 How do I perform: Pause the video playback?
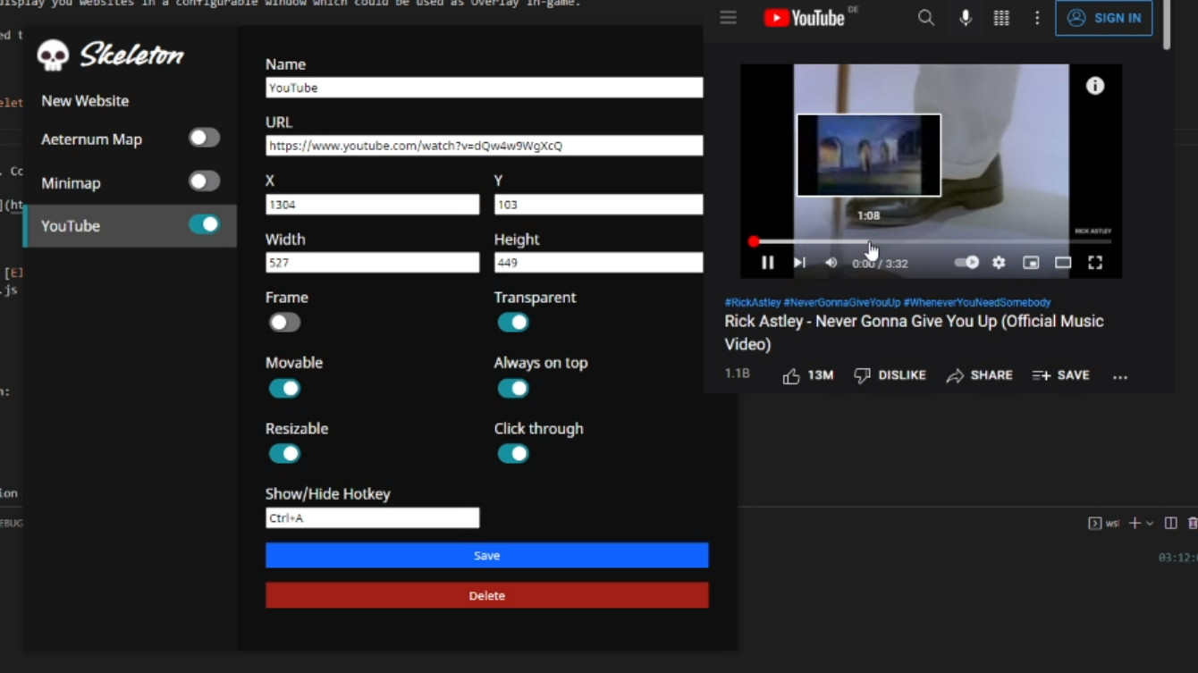click(767, 263)
